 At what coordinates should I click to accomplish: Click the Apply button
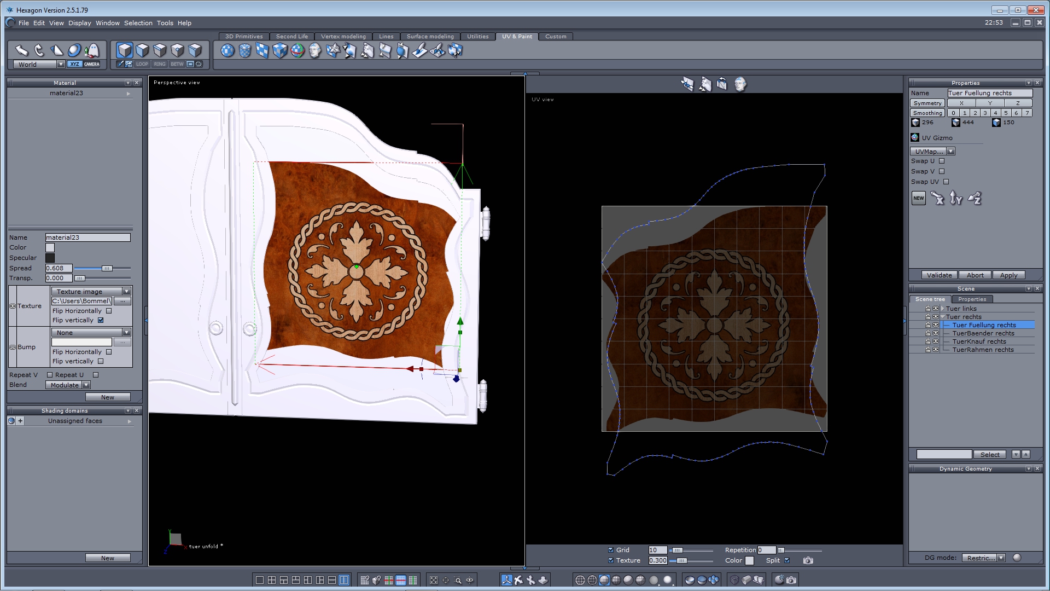tap(1008, 275)
